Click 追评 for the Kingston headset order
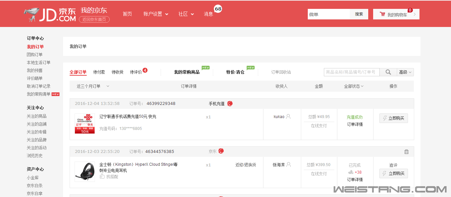Image resolution: width=451 pixels, height=197 pixels. coord(394,165)
